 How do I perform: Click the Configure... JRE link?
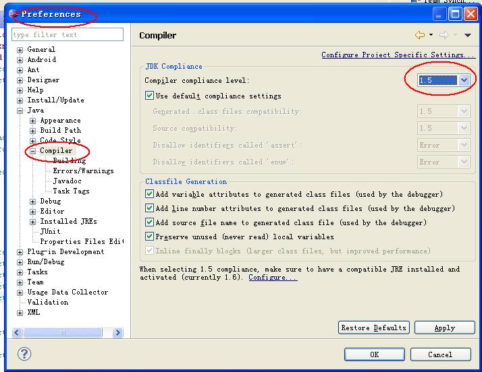point(273,277)
